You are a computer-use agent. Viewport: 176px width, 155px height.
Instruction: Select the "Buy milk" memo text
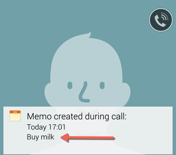[x=40, y=137]
